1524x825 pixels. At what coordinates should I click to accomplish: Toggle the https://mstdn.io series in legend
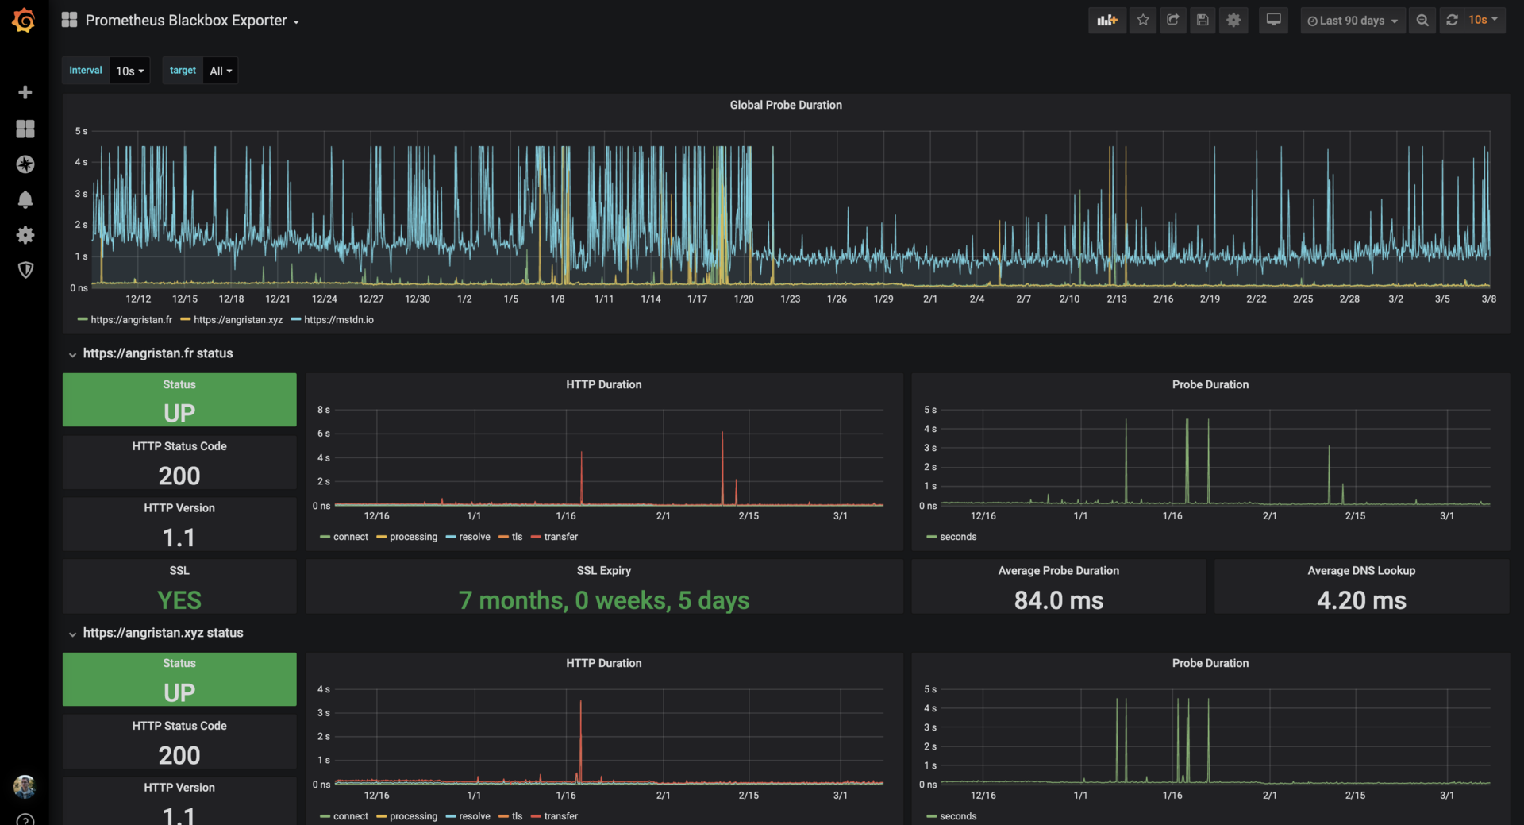coord(338,319)
